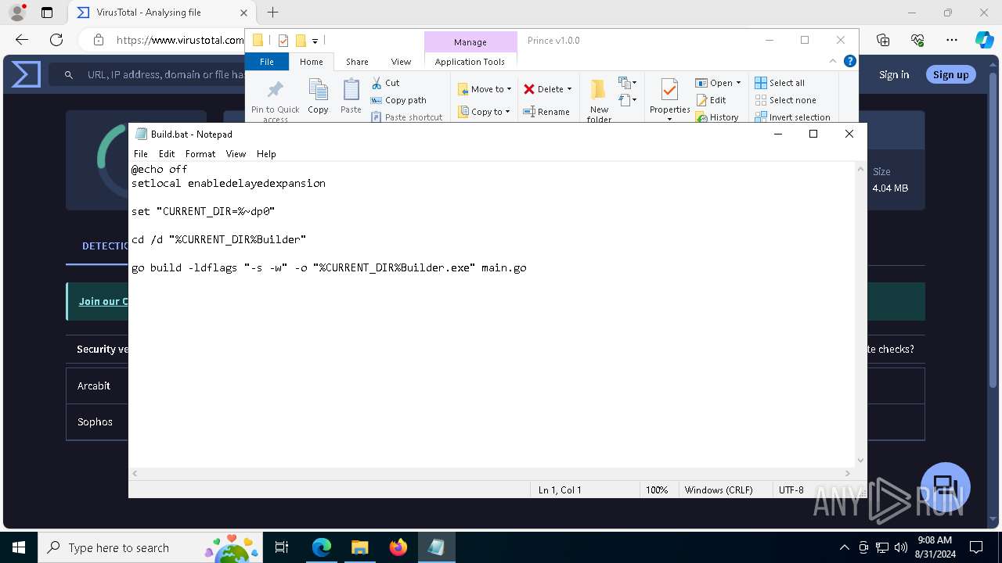This screenshot has width=1002, height=563.
Task: Open Notepad View menu
Action: pos(236,154)
